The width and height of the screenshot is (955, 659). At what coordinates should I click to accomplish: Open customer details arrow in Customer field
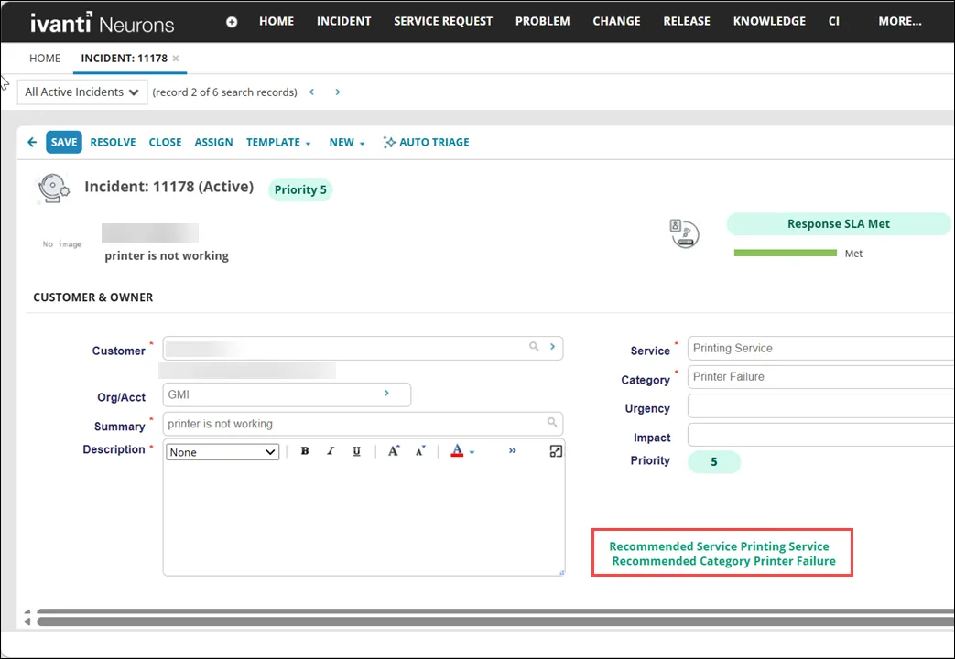click(x=552, y=347)
